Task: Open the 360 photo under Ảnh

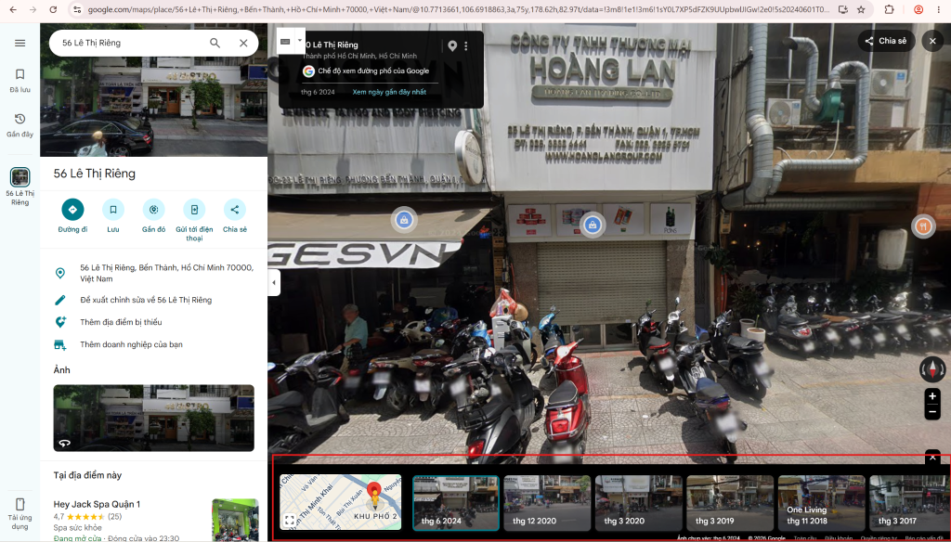Action: pyautogui.click(x=154, y=418)
